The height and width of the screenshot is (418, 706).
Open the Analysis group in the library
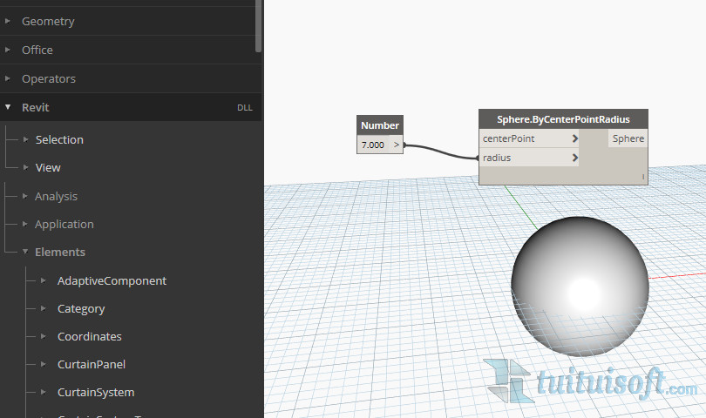point(56,196)
